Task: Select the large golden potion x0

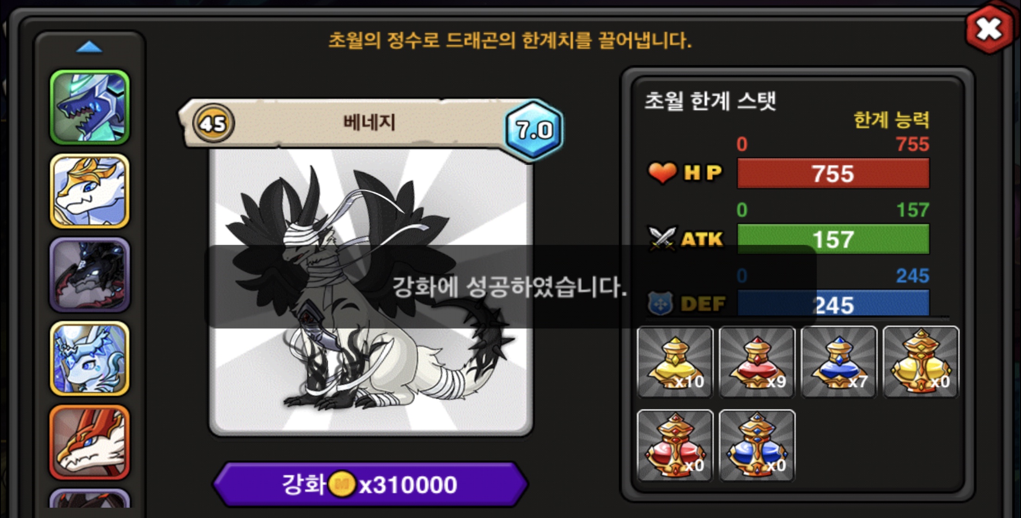Action: [x=921, y=362]
